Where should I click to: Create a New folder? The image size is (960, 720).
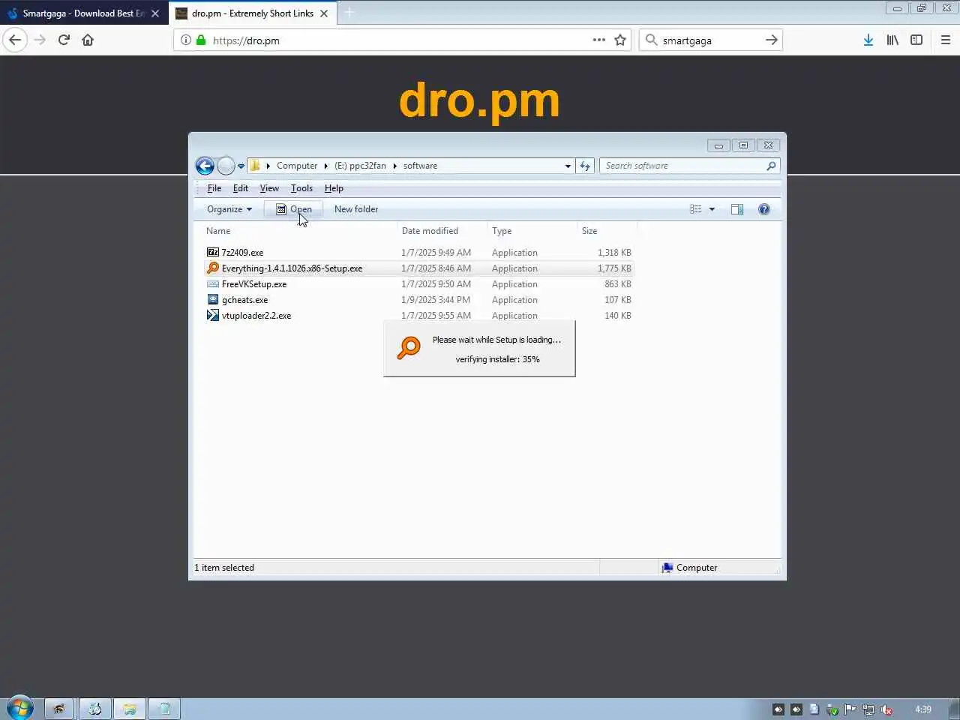coord(356,209)
